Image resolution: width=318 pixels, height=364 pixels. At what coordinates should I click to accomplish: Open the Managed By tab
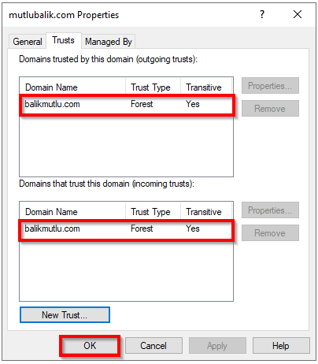click(x=109, y=42)
